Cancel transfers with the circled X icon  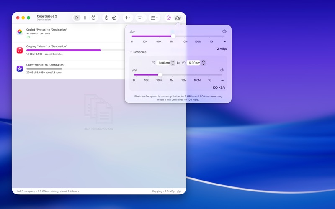tap(114, 18)
